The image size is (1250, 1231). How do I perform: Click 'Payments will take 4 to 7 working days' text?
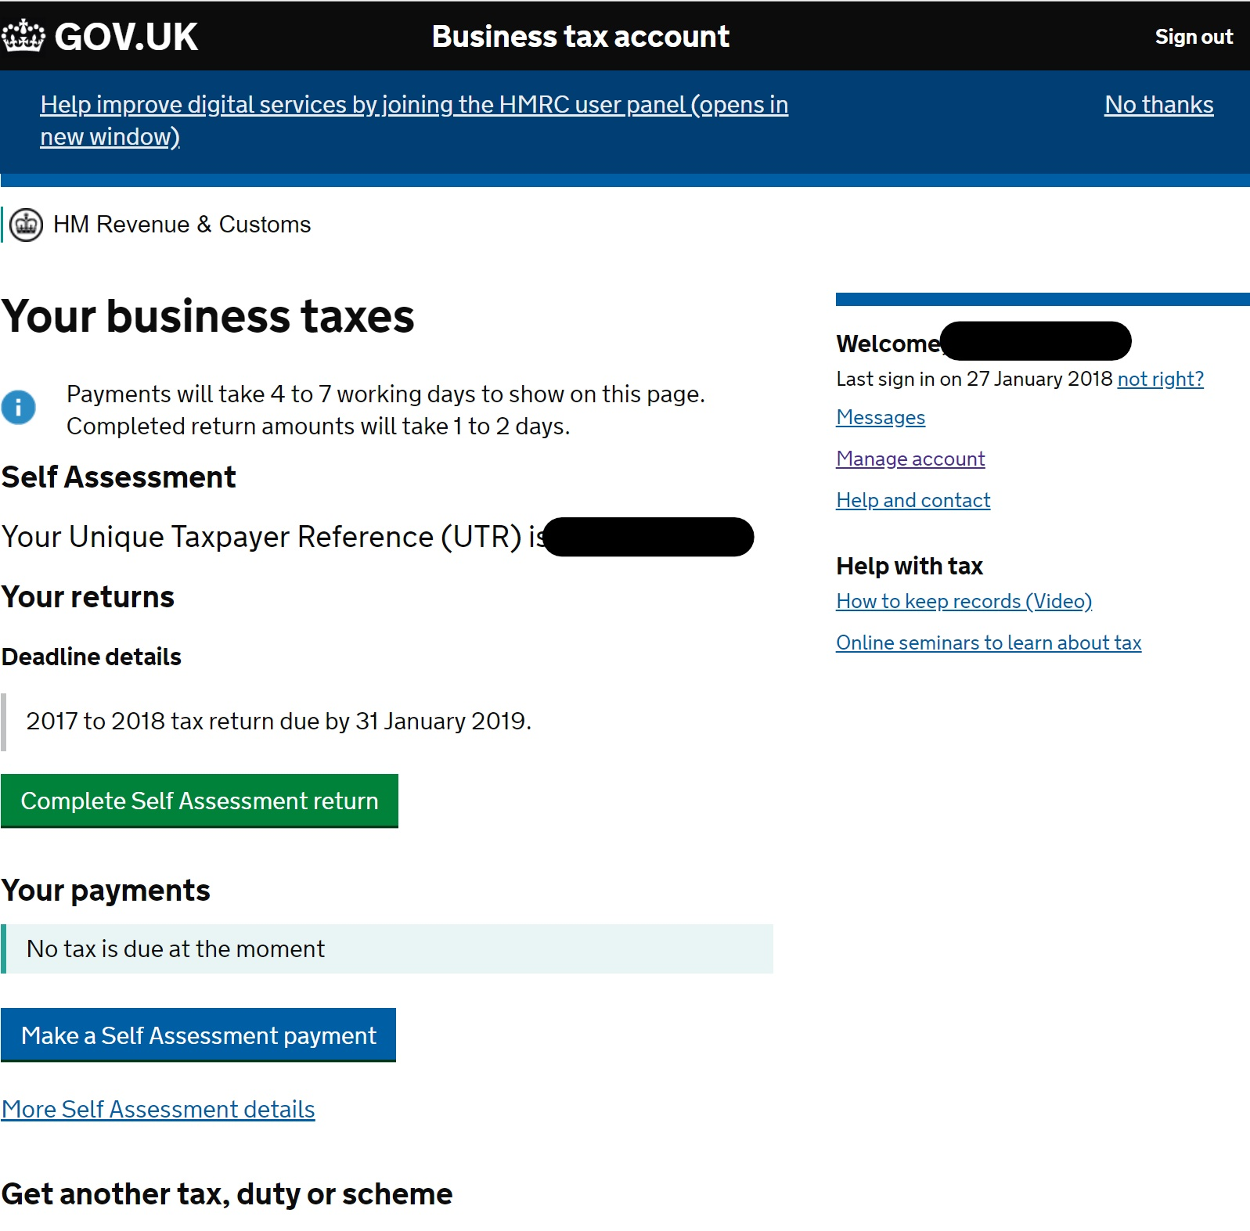[386, 394]
